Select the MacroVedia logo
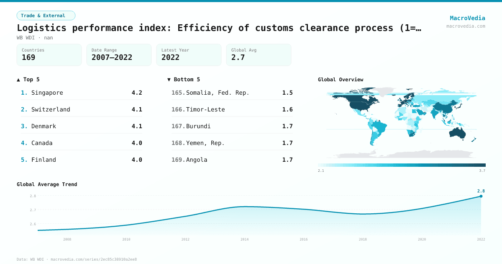The width and height of the screenshot is (502, 264). click(467, 18)
